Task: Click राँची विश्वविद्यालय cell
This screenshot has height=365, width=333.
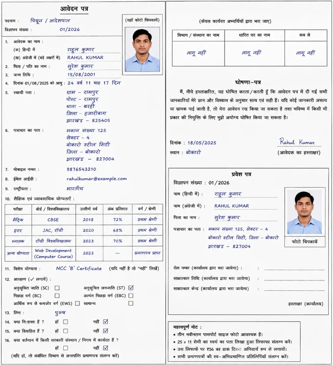Action: pyautogui.click(x=53, y=241)
